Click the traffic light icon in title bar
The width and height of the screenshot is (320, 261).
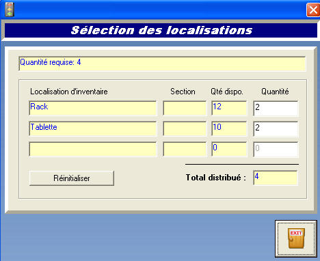[x=10, y=10]
